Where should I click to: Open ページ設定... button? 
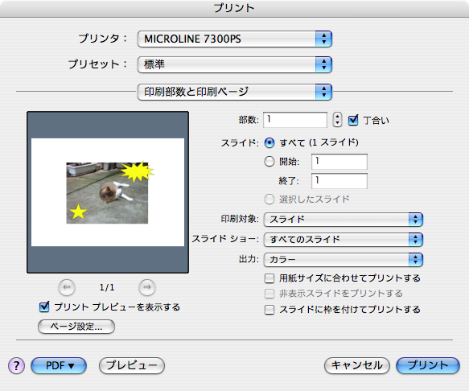[76, 327]
